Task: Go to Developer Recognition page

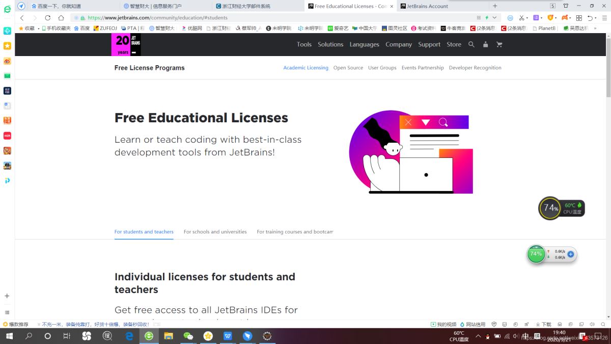Action: pyautogui.click(x=475, y=68)
